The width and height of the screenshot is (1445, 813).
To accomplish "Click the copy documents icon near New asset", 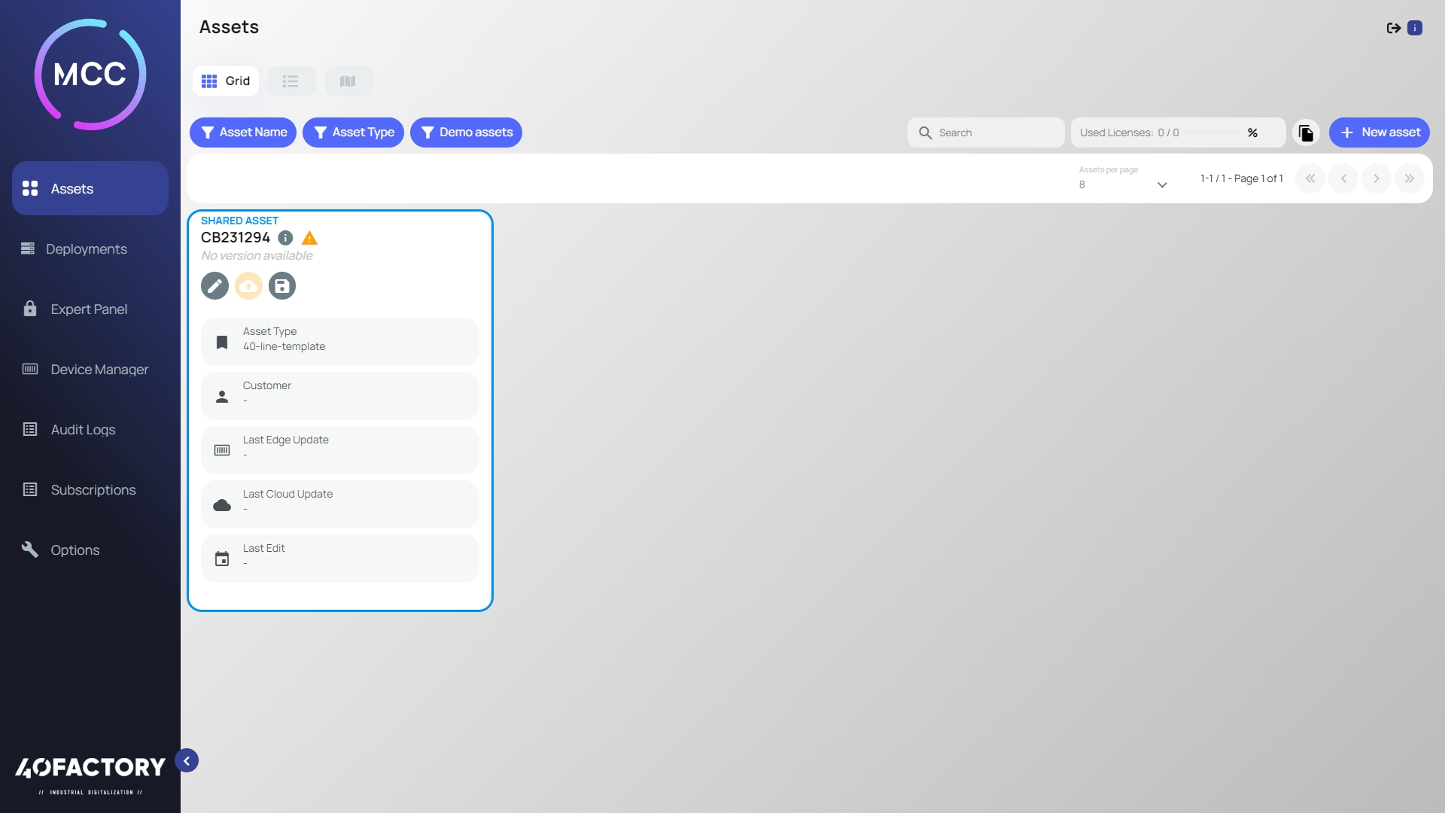I will [1306, 132].
